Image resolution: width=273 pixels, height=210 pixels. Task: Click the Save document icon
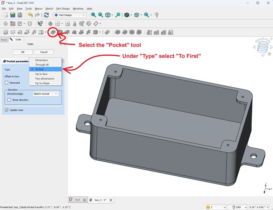pos(20,15)
